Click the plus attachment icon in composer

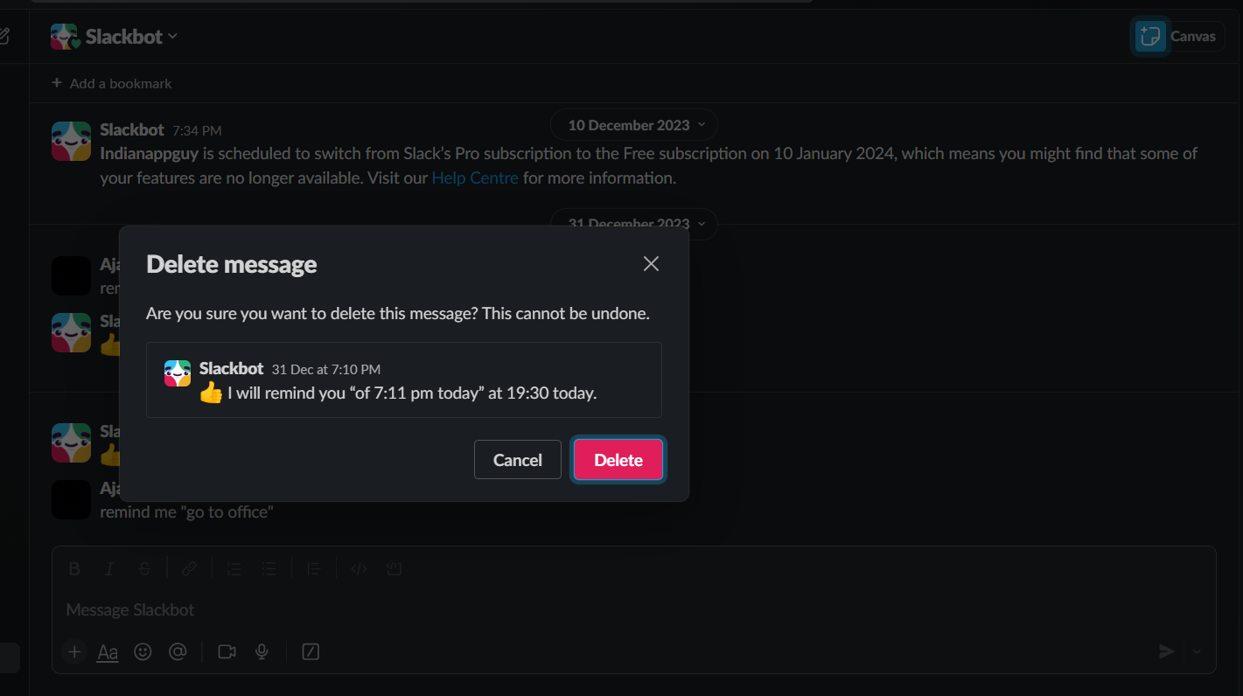(x=74, y=651)
